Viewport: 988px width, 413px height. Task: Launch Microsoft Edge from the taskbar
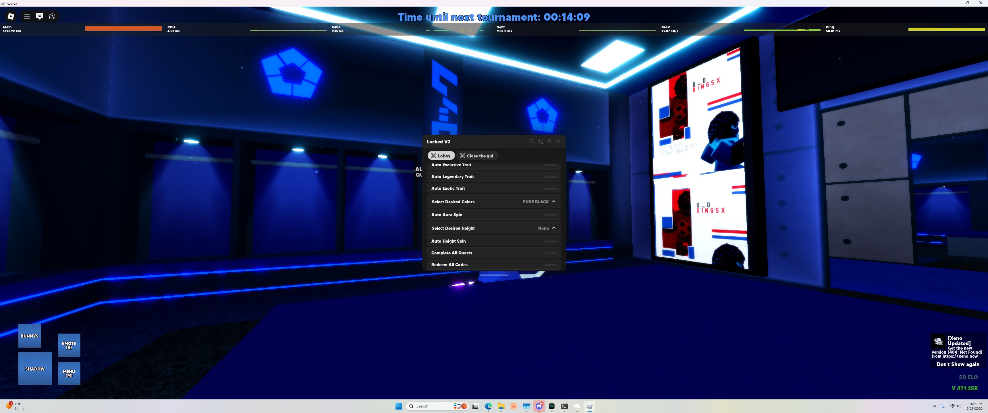pyautogui.click(x=488, y=406)
